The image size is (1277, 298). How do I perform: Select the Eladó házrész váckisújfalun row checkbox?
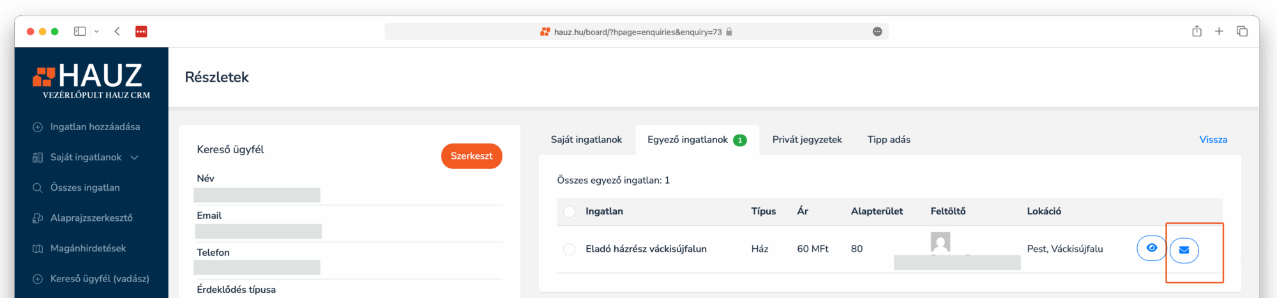click(x=569, y=250)
